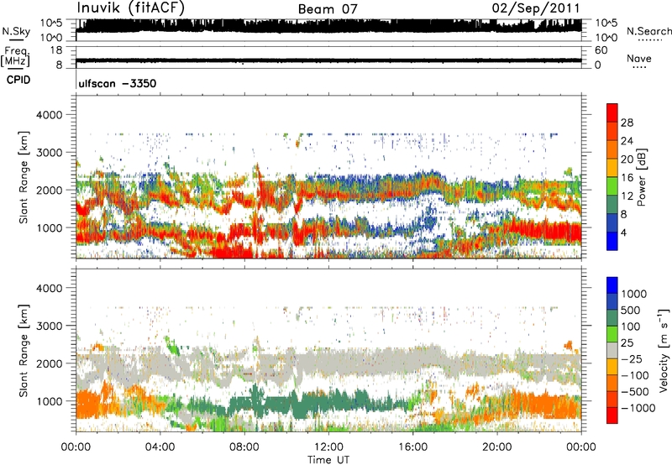Image resolution: width=672 pixels, height=465 pixels.
Task: Click the red top segment of power colorbar
Action: pos(612,113)
